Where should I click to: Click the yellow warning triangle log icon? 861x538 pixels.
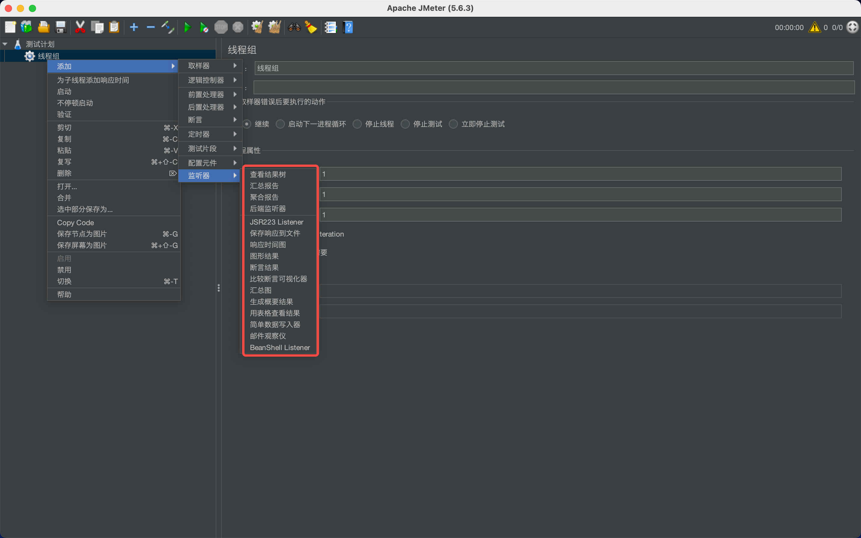click(x=814, y=27)
